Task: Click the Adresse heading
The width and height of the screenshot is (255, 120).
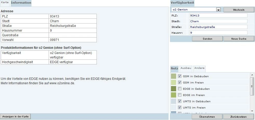Action: point(7,11)
